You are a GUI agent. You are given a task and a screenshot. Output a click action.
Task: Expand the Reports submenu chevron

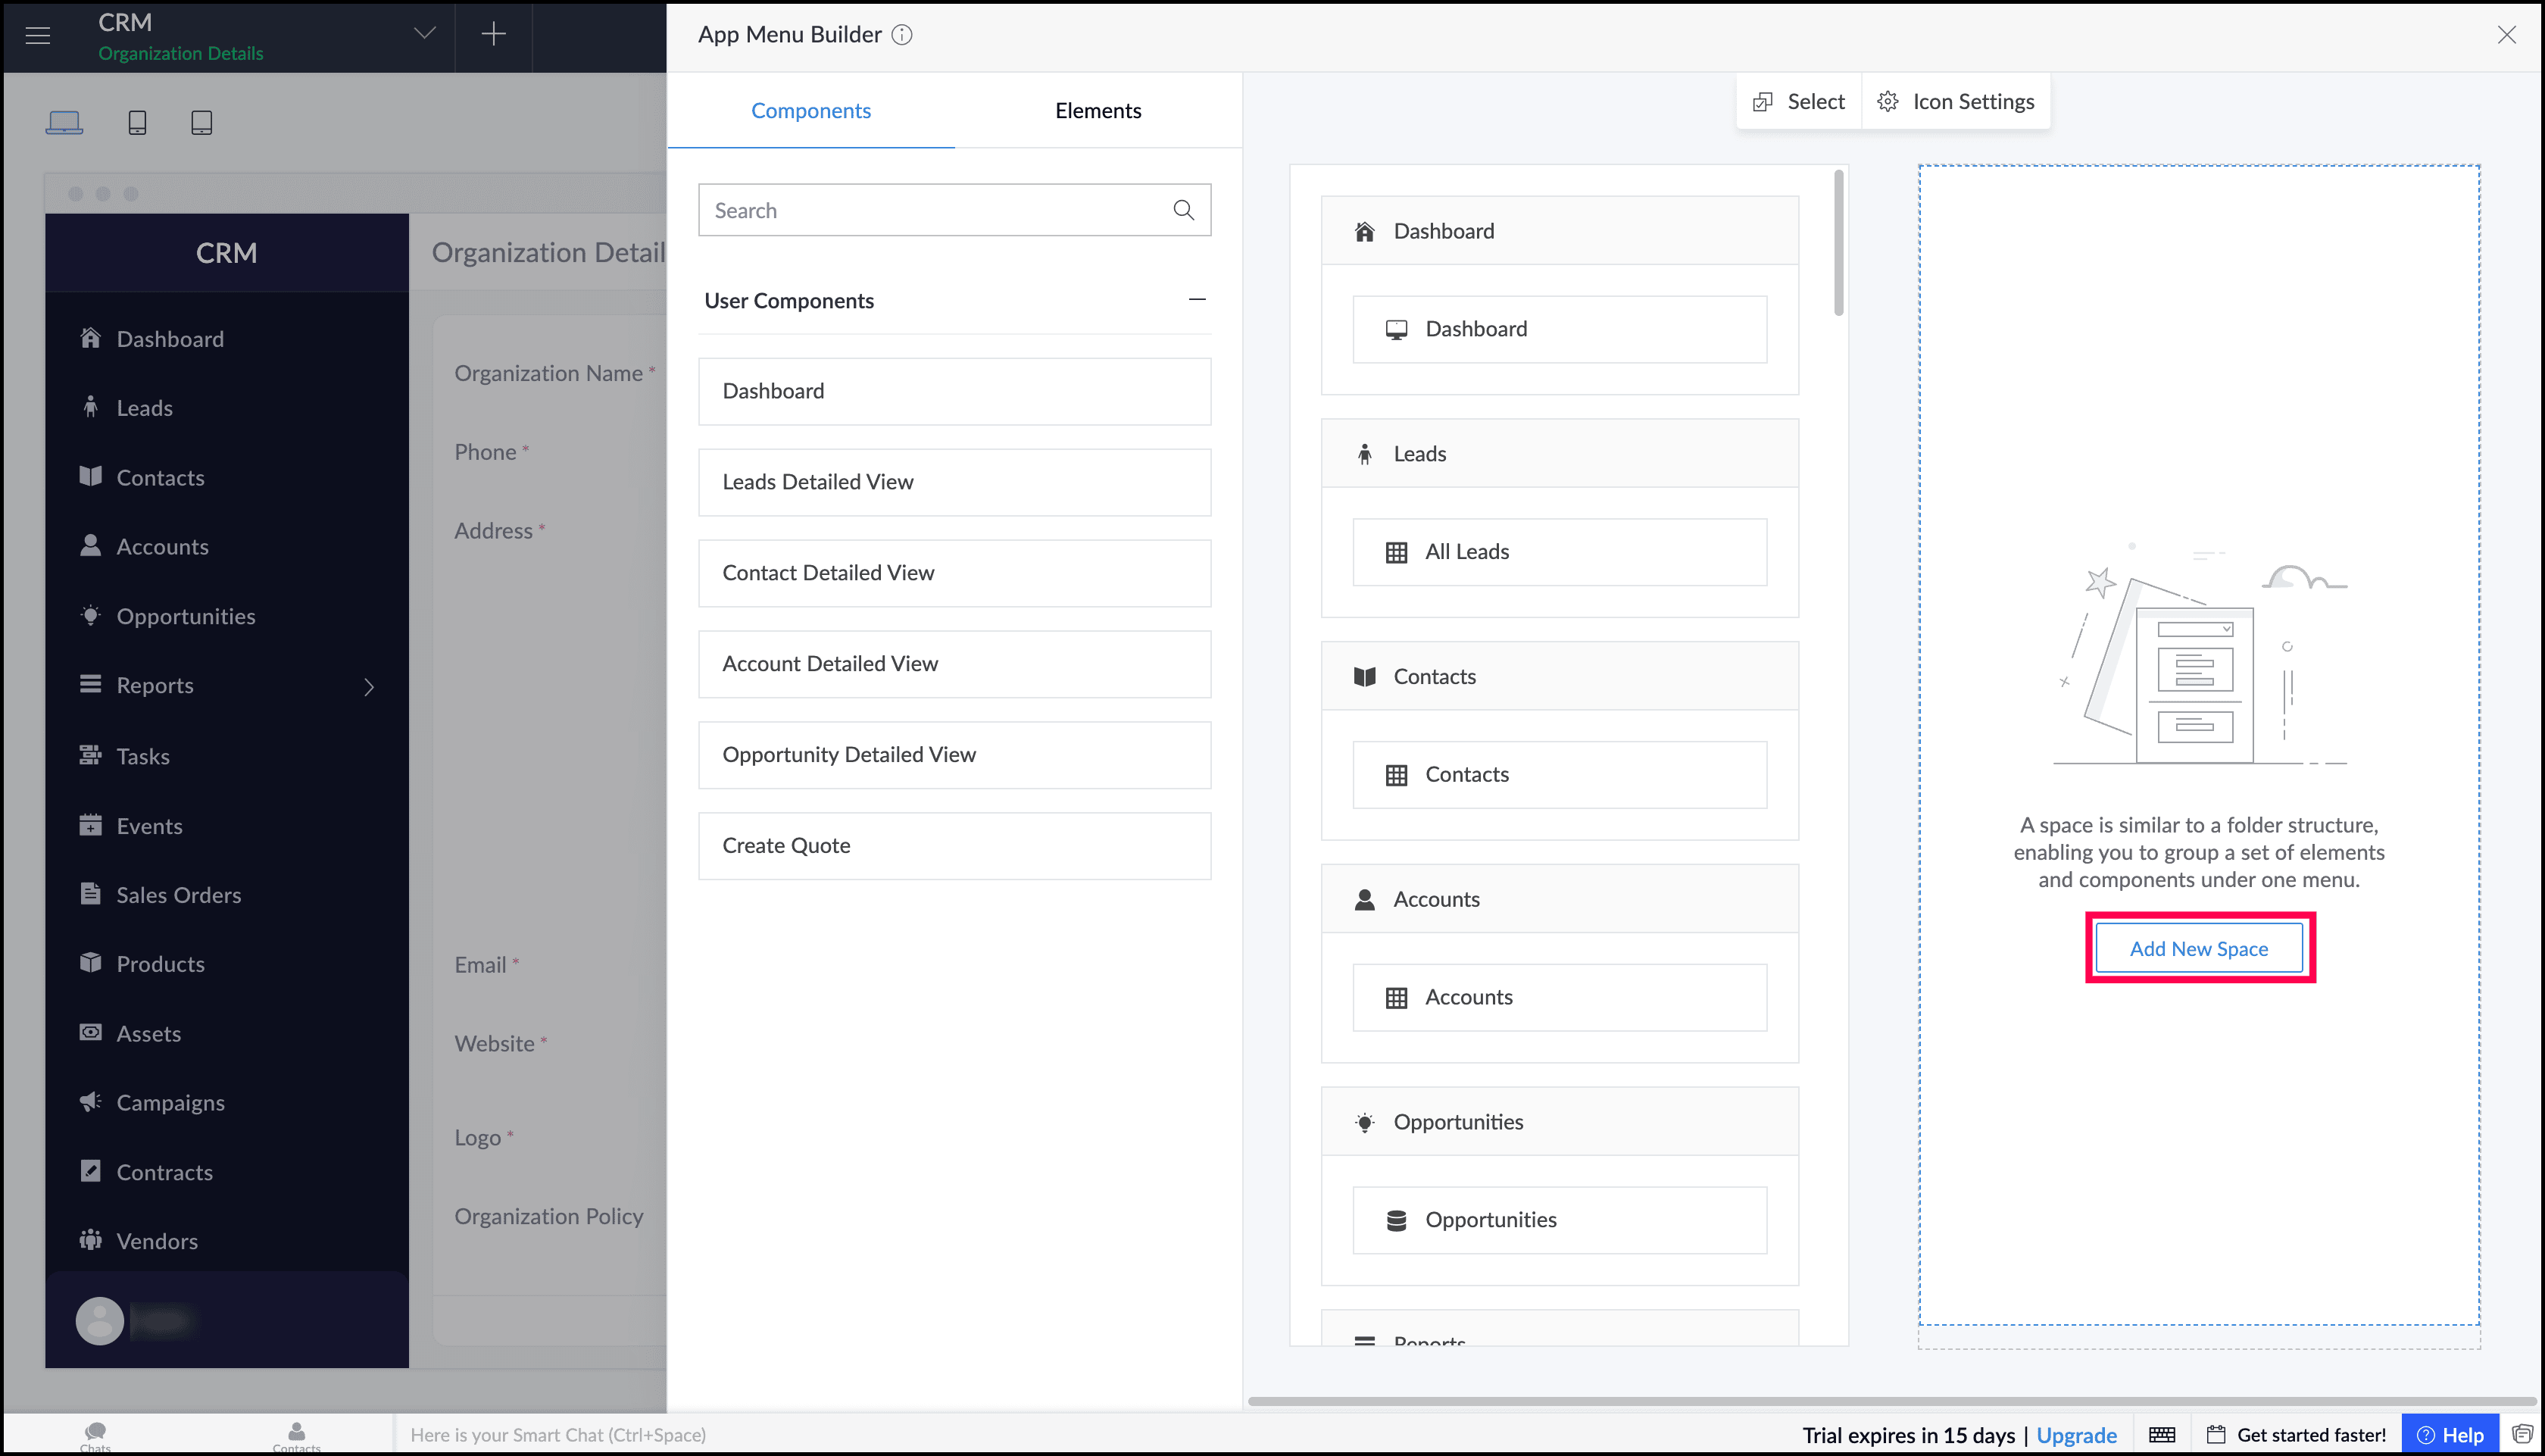(x=369, y=687)
